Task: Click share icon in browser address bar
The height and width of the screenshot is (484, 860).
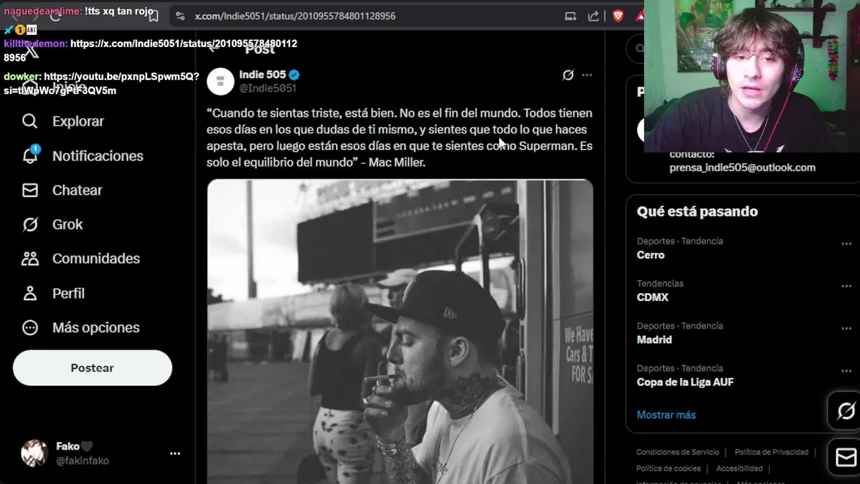Action: click(x=593, y=15)
